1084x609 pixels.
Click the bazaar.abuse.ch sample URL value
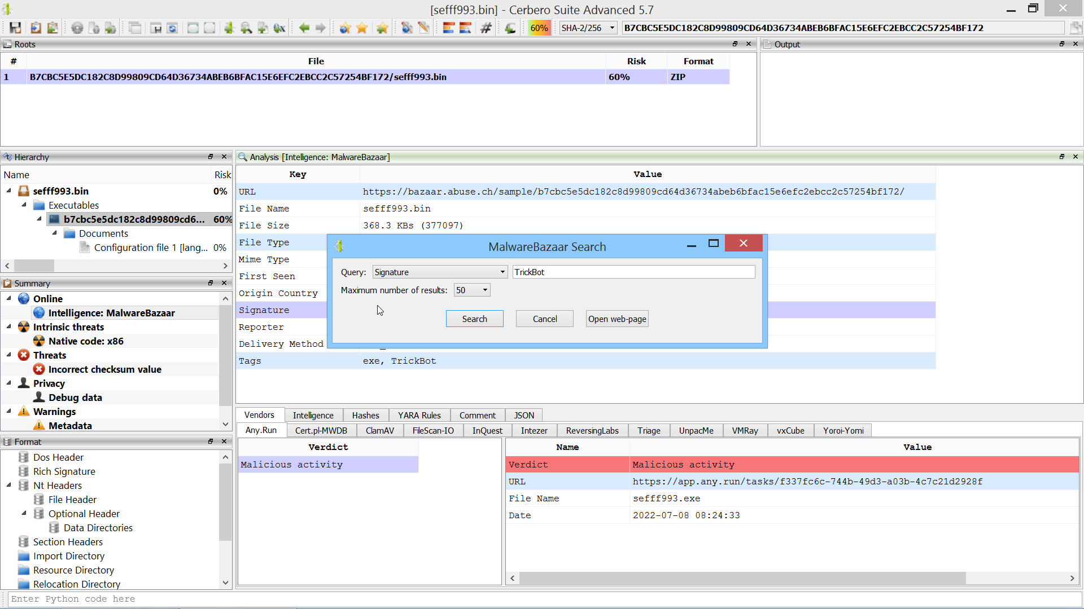coord(633,192)
